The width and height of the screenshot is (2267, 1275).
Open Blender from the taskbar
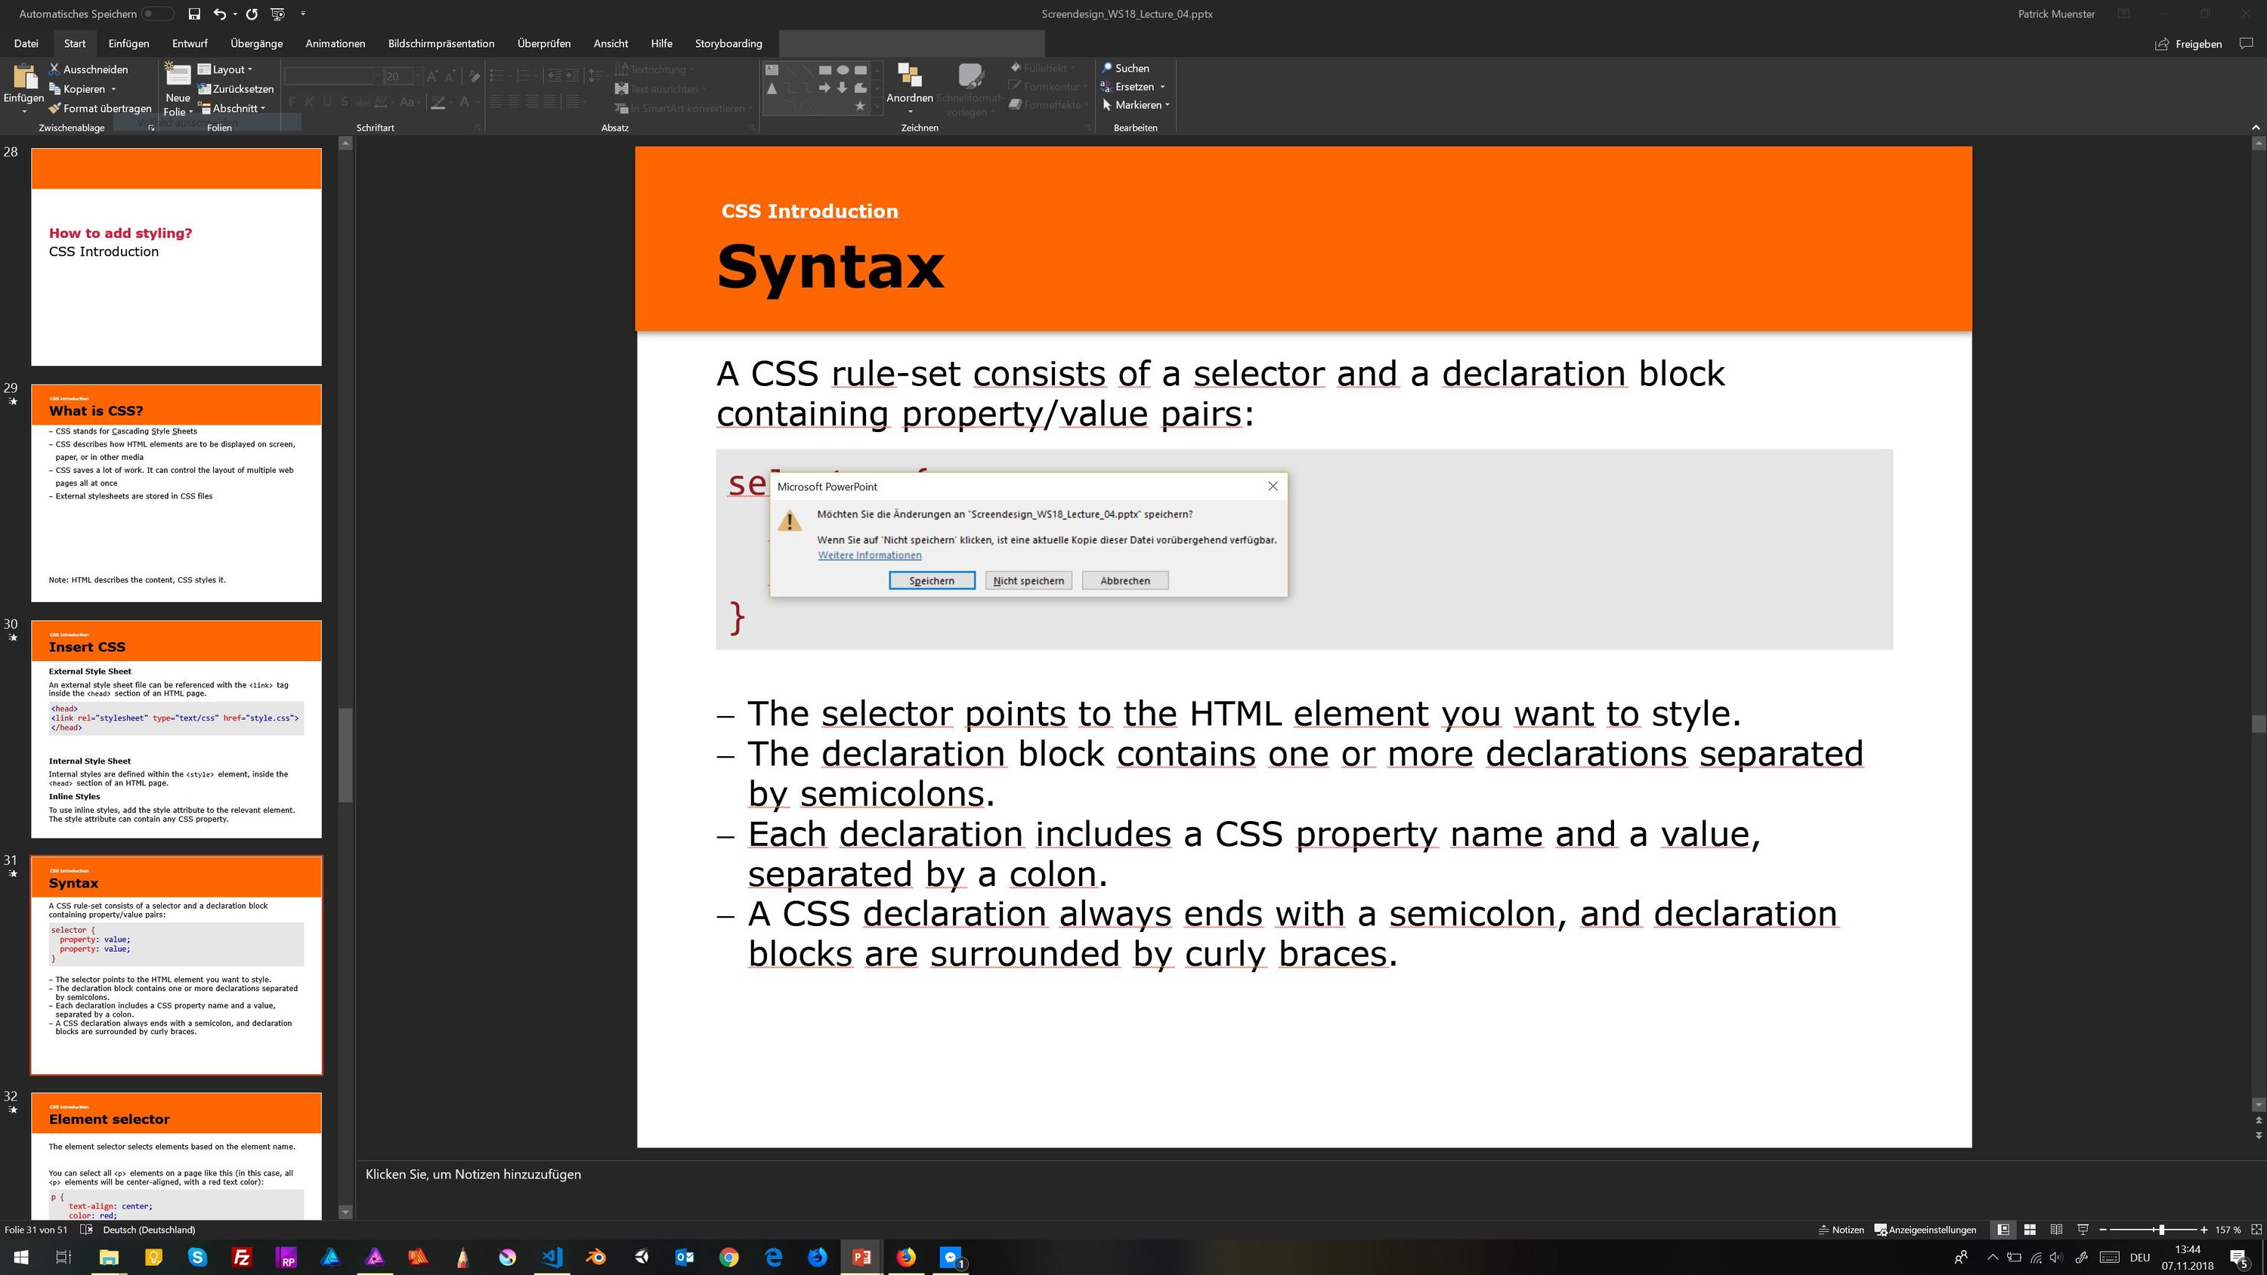tap(595, 1257)
